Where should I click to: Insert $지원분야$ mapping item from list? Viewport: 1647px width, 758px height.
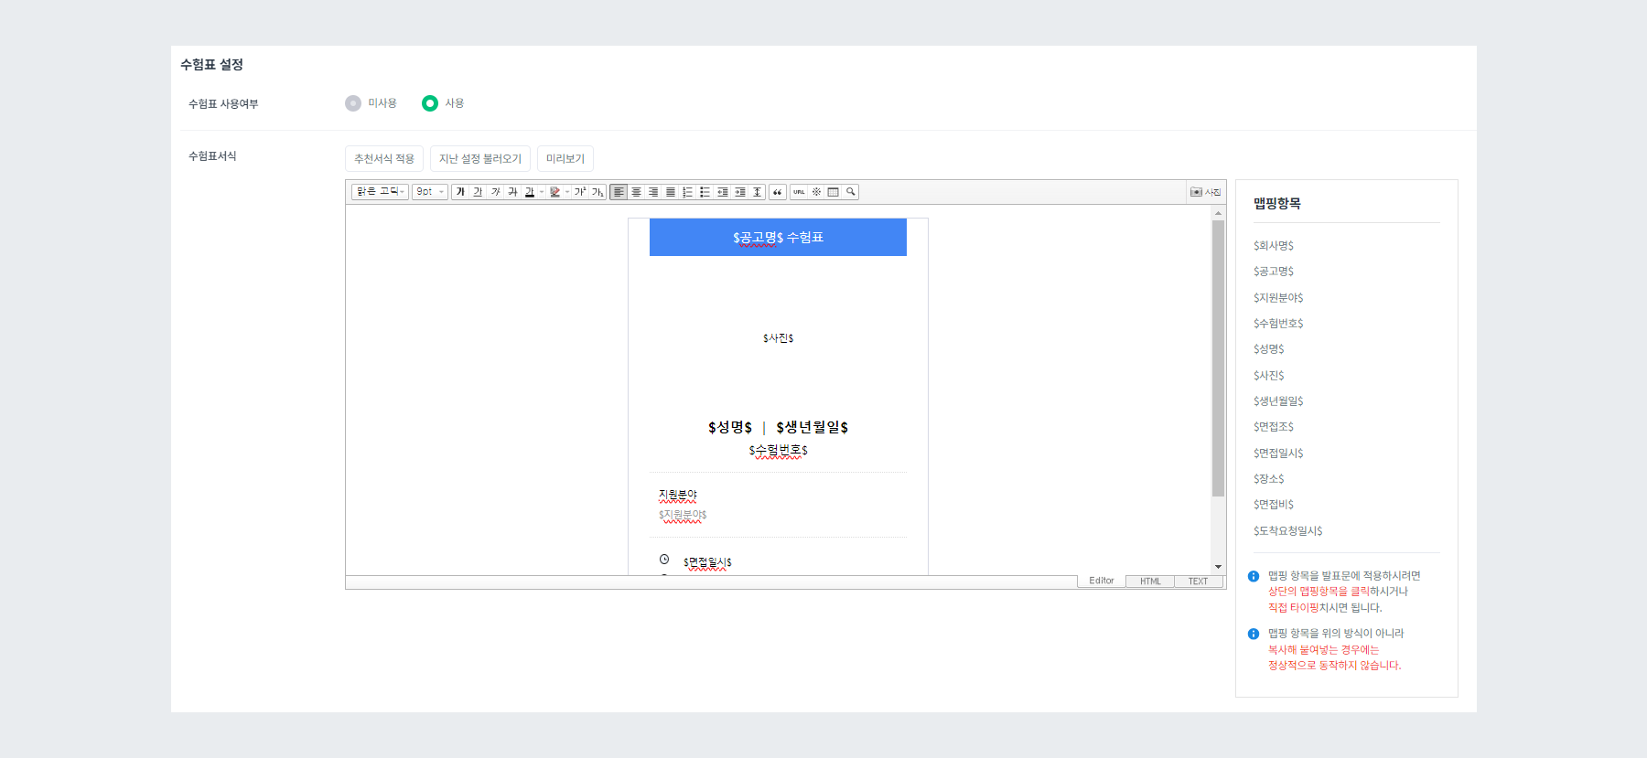pos(1278,298)
